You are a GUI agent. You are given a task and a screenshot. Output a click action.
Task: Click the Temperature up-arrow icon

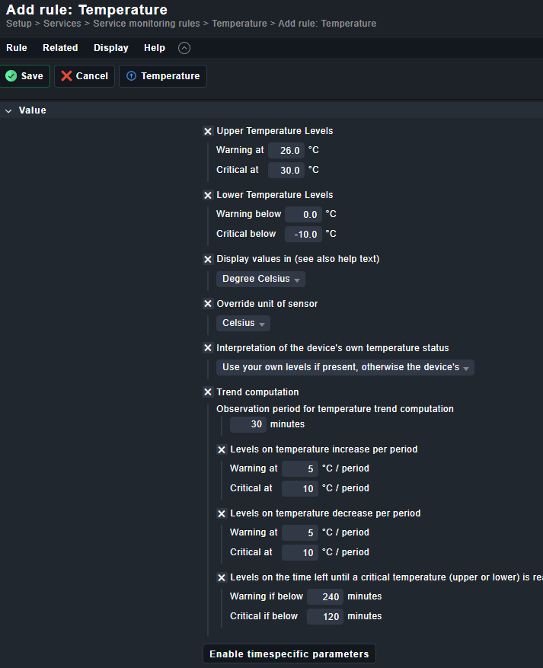point(131,76)
